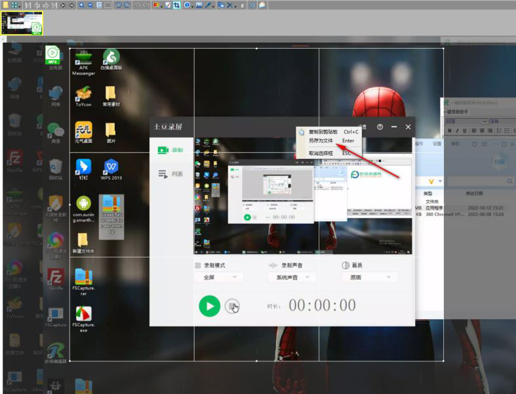
Task: Open APK Messenger desktop icon
Action: point(83,63)
